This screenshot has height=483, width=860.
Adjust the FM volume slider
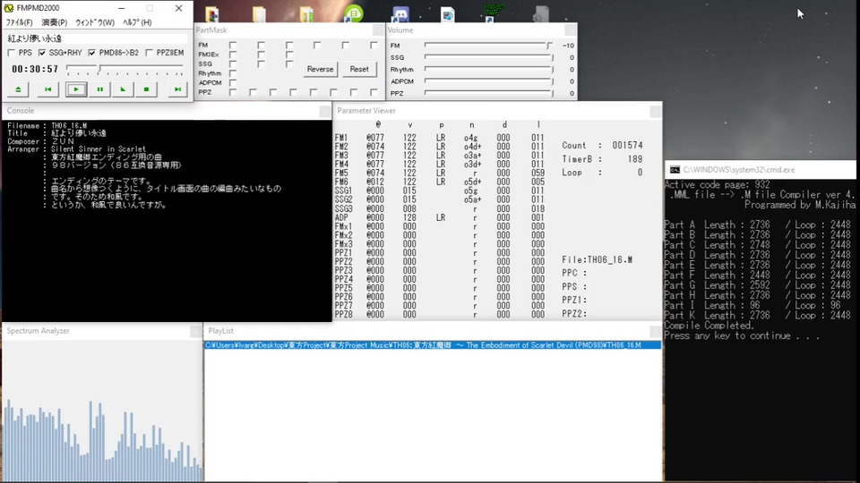pyautogui.click(x=489, y=46)
